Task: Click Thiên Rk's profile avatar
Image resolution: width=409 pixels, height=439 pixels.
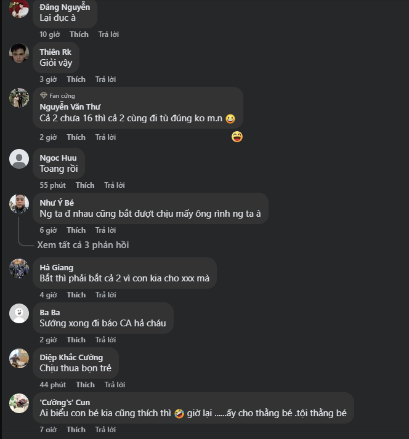Action: click(19, 54)
